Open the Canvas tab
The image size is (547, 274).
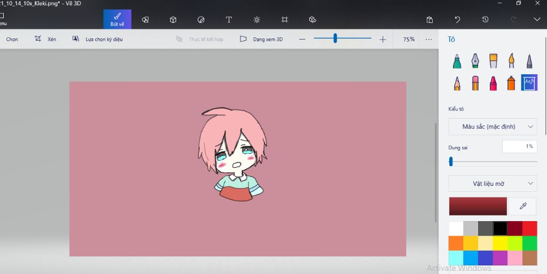click(x=285, y=20)
